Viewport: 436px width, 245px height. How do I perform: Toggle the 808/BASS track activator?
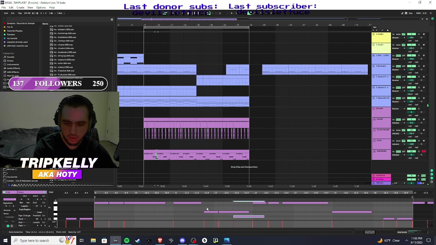coord(411,151)
